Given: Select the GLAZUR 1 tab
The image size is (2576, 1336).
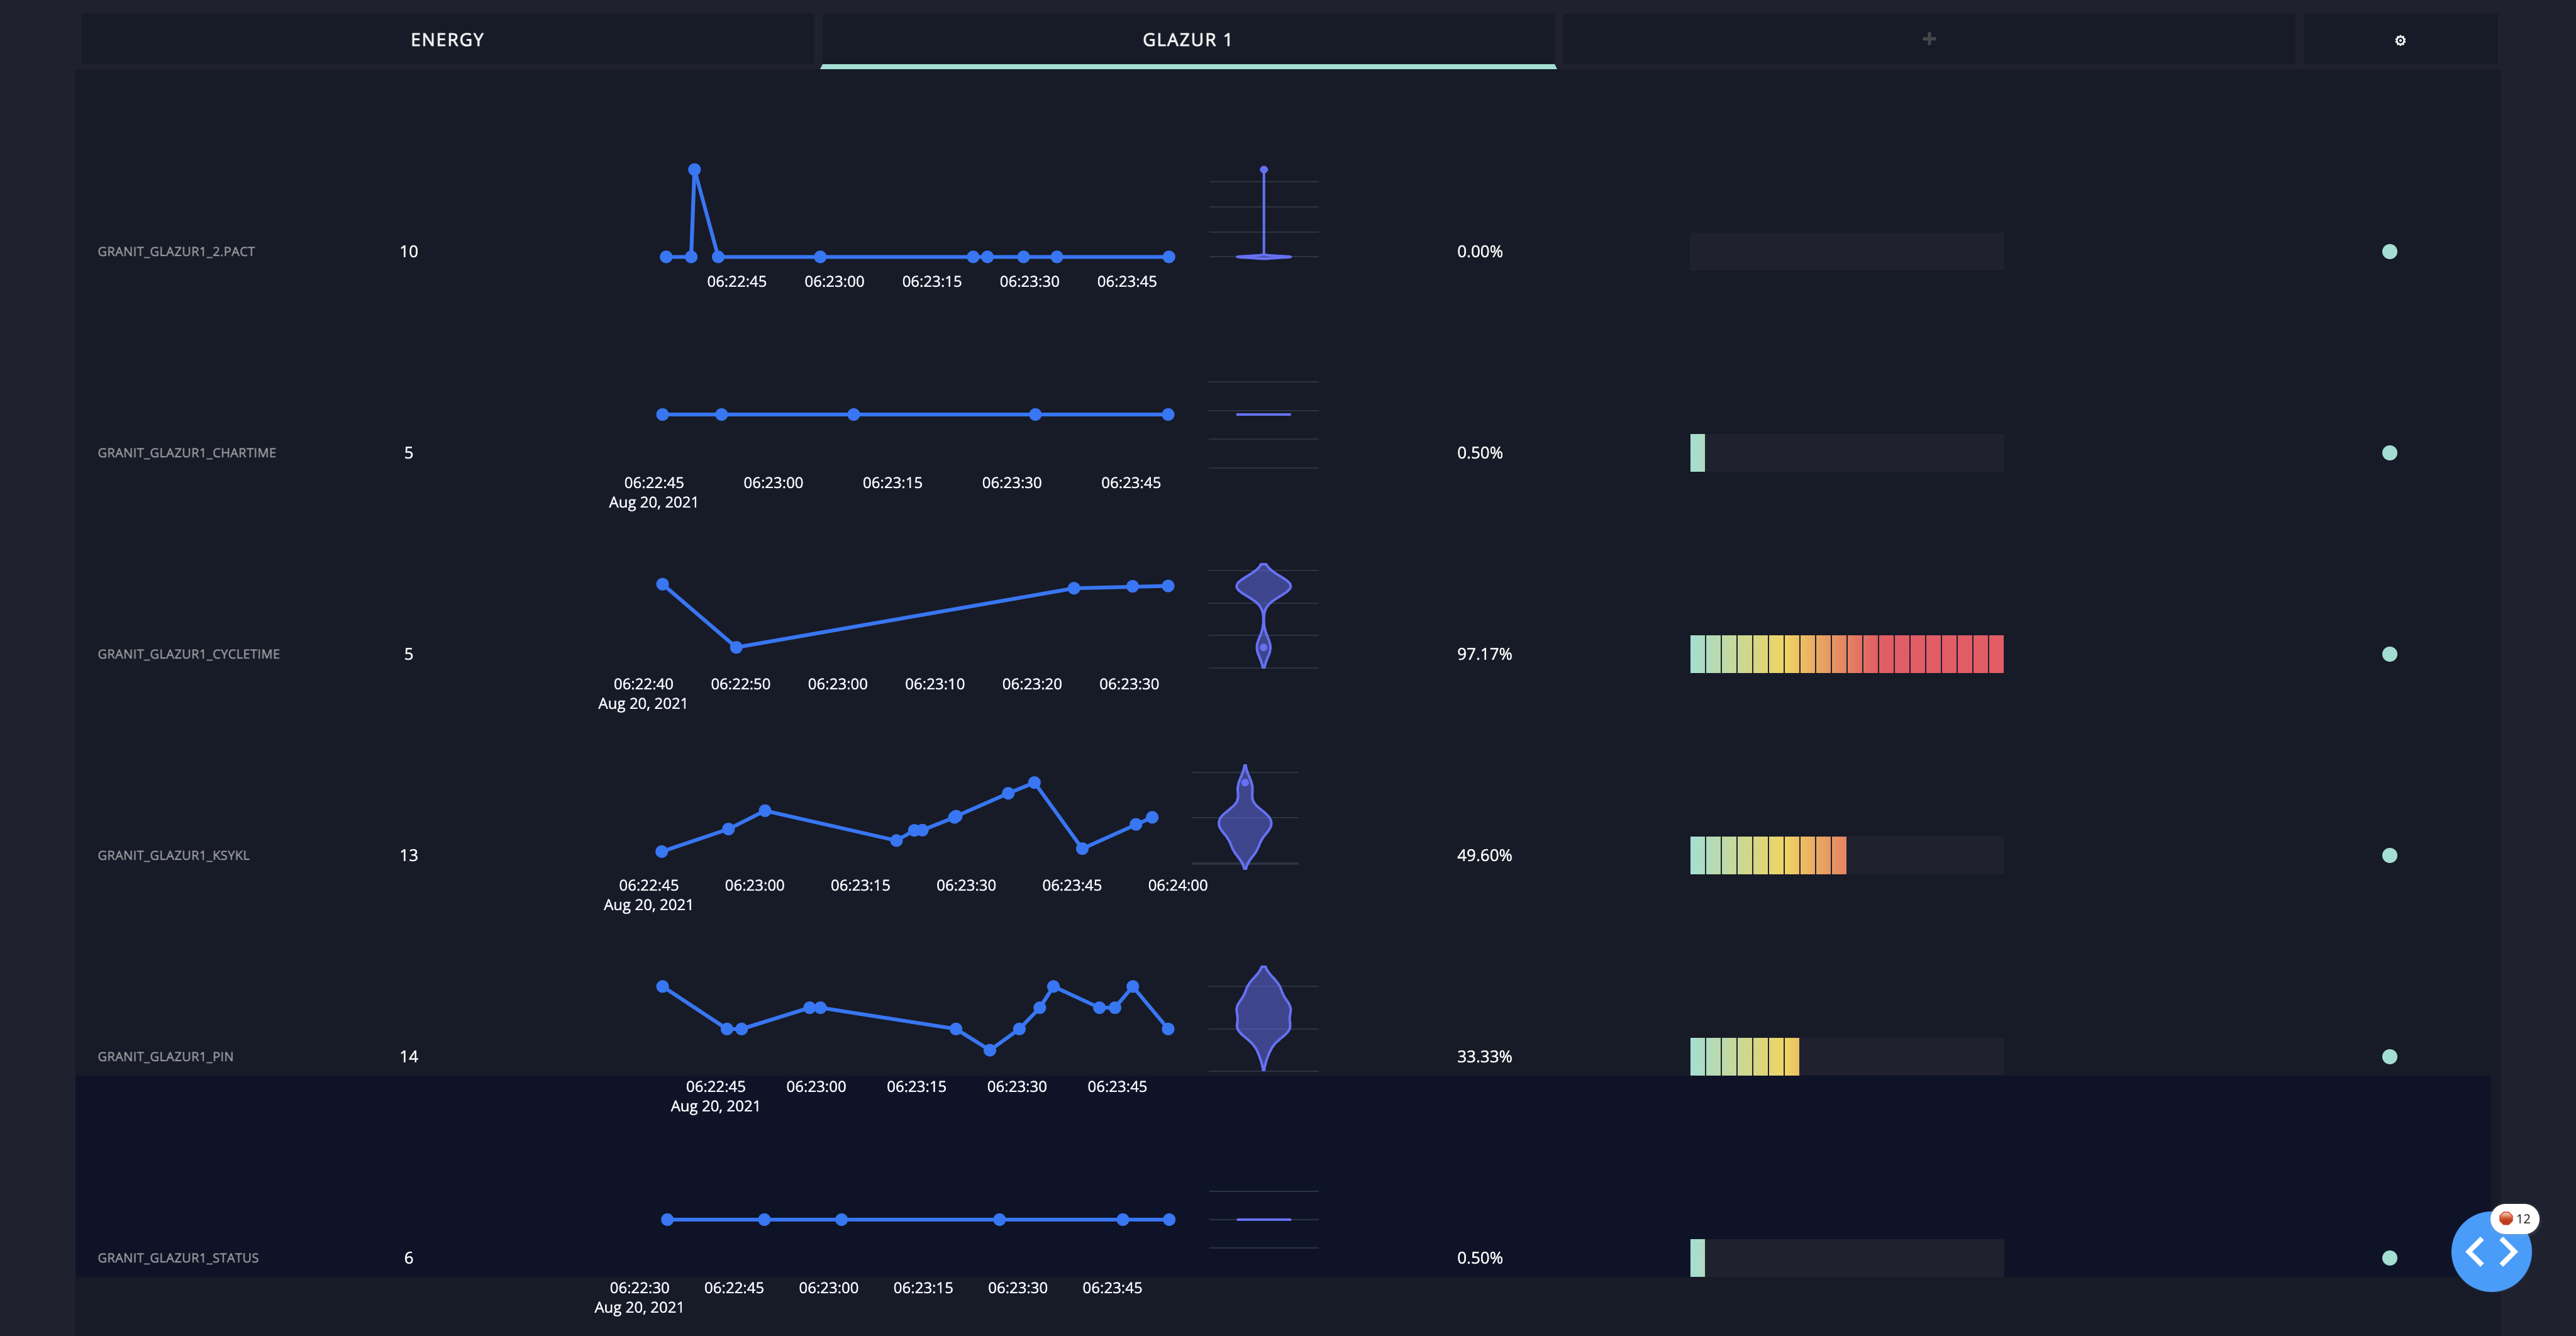Looking at the screenshot, I should (x=1188, y=40).
